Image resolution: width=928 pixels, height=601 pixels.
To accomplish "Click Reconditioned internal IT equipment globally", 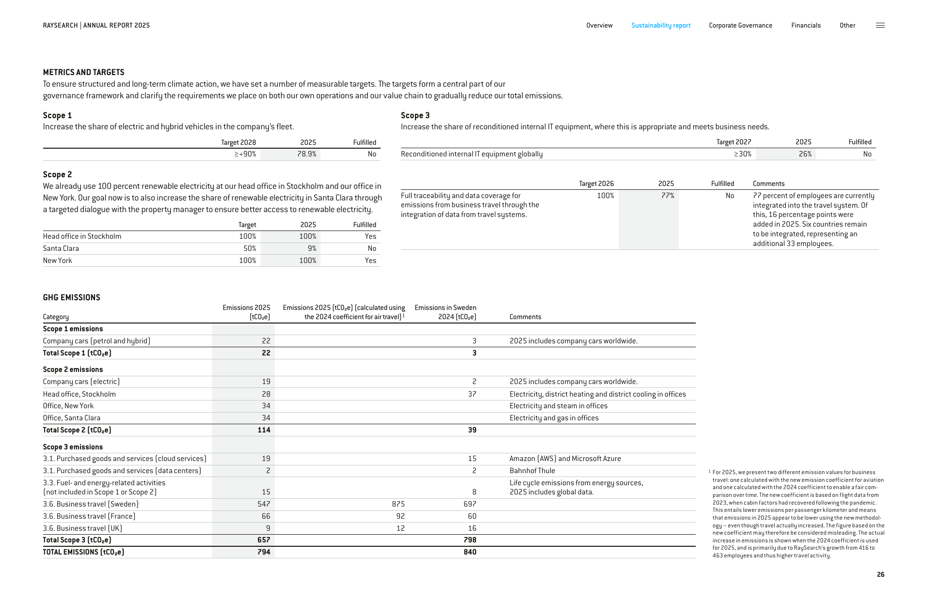I will pos(472,154).
